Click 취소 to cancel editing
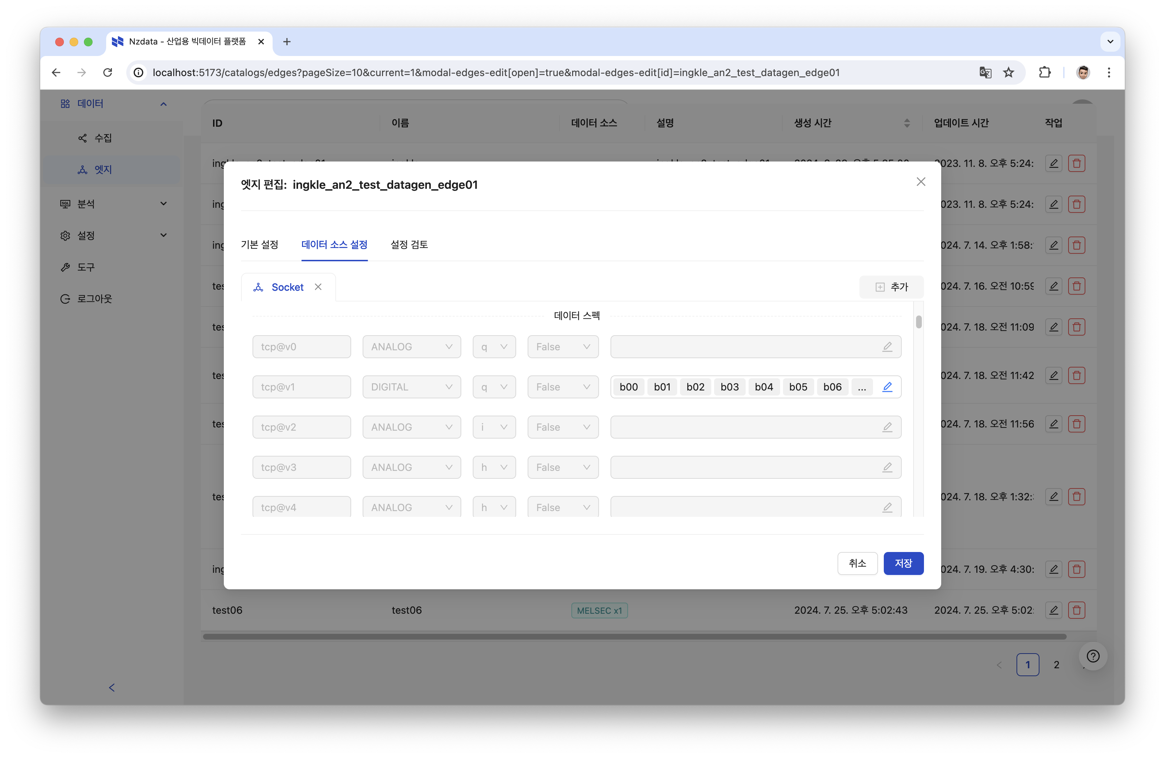Screen dimensions: 1165x758 point(857,563)
